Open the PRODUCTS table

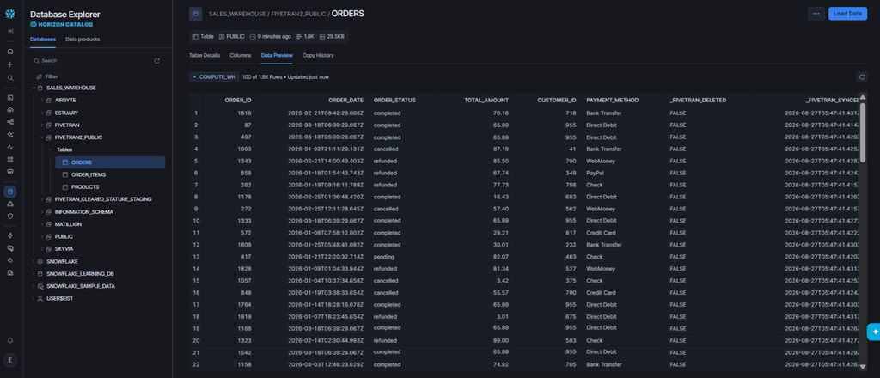(x=85, y=186)
